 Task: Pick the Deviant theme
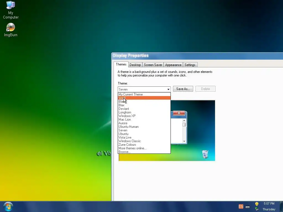point(144,109)
